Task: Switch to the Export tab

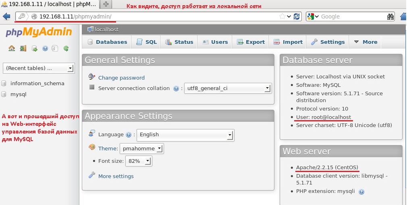Action: (x=251, y=42)
